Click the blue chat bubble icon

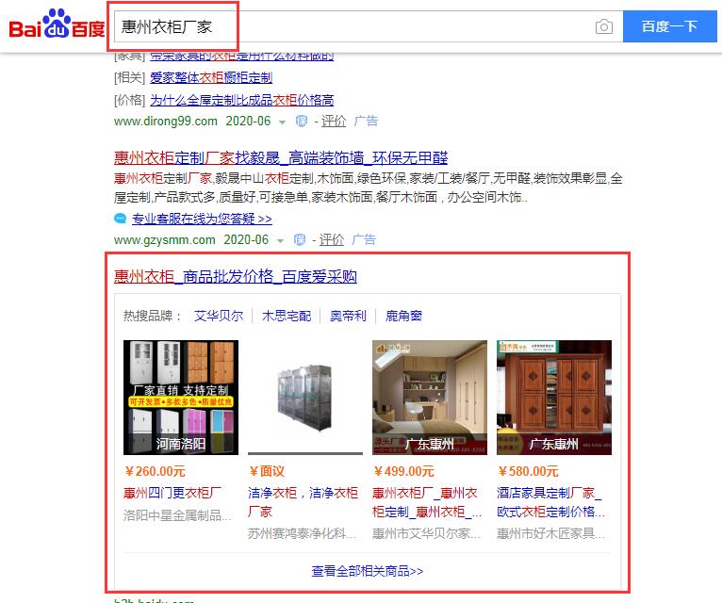point(121,219)
